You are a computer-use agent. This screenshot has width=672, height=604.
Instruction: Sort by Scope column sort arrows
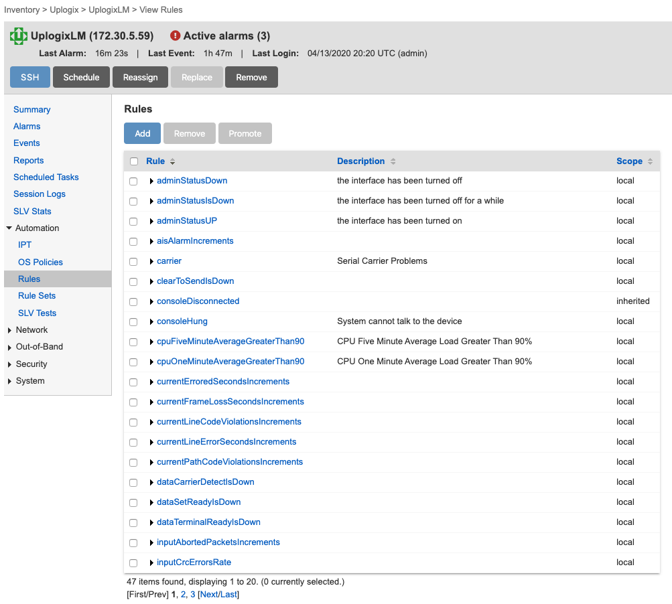(x=650, y=161)
